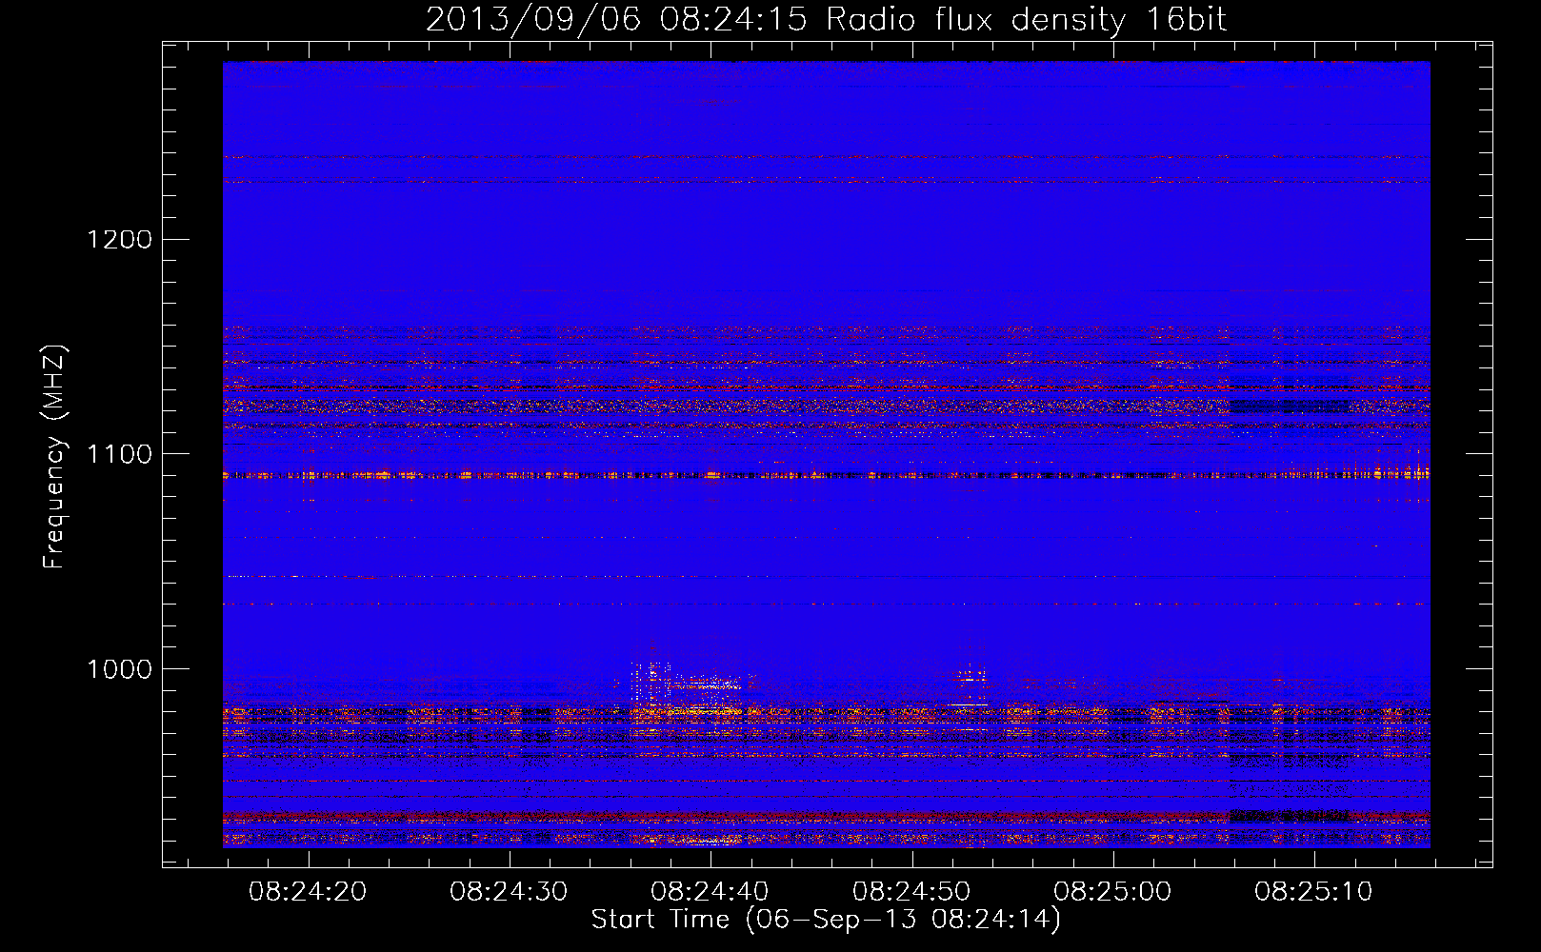Select the 1100 frequency tick label
This screenshot has height=952, width=1541.
(119, 454)
